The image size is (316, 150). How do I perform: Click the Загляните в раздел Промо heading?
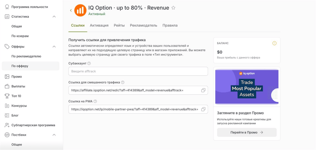coord(241,113)
